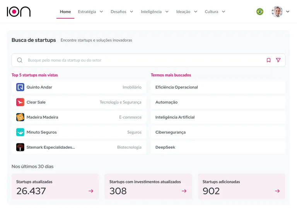Image resolution: width=297 pixels, height=215 pixels.
Task: Click arrow on Startups adicionadas card
Action: tap(277, 191)
